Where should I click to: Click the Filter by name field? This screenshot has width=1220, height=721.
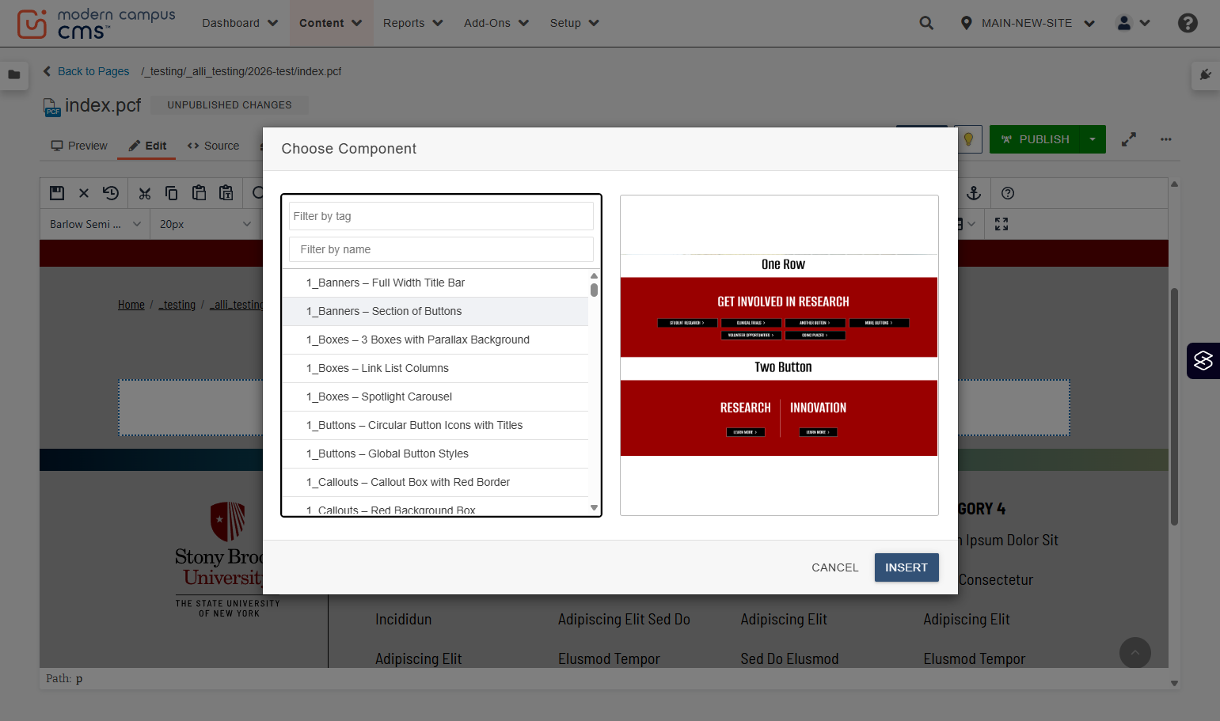click(441, 249)
